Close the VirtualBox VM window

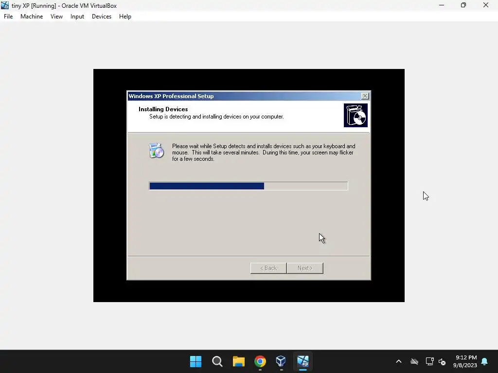pyautogui.click(x=486, y=5)
